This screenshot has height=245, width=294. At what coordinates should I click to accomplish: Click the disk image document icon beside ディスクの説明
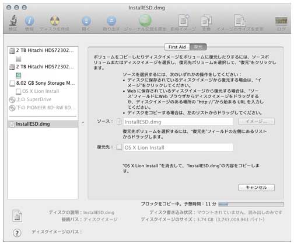coord(17,216)
